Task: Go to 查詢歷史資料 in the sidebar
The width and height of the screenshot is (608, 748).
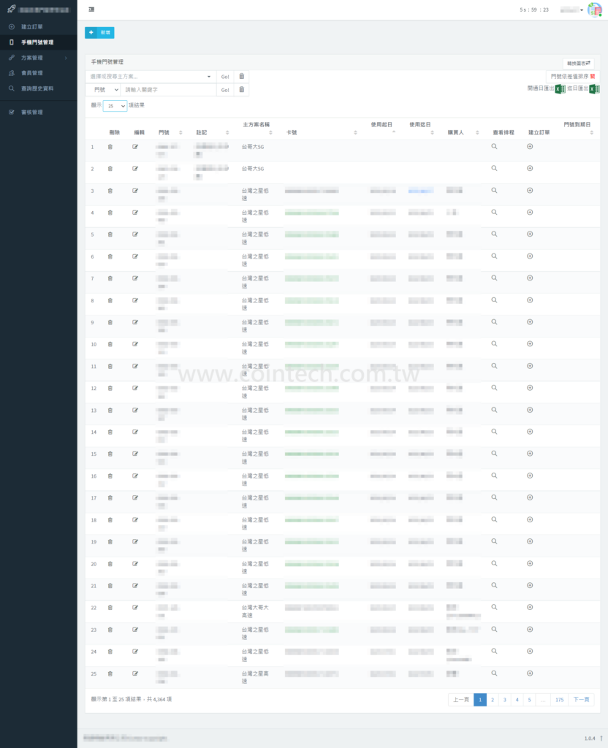Action: click(37, 88)
